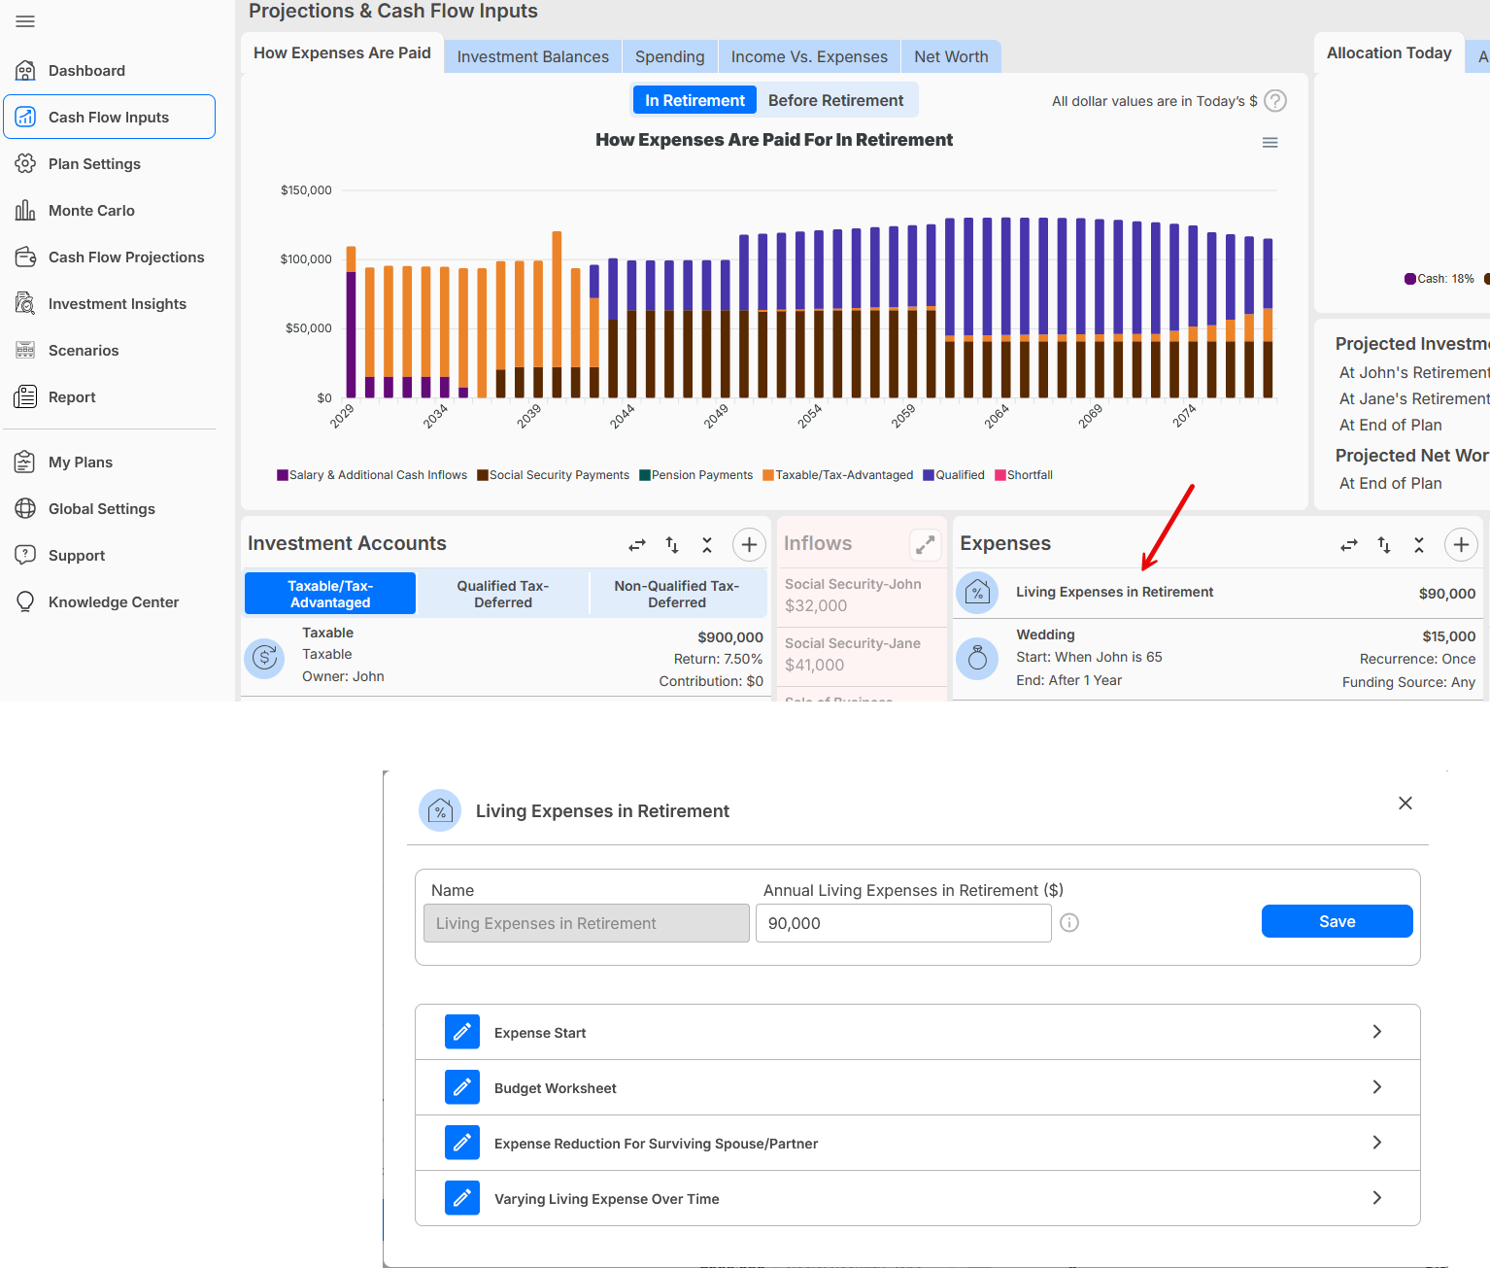Click the Monte Carlo sidebar icon
Viewport: 1490px width, 1268px height.
point(25,211)
